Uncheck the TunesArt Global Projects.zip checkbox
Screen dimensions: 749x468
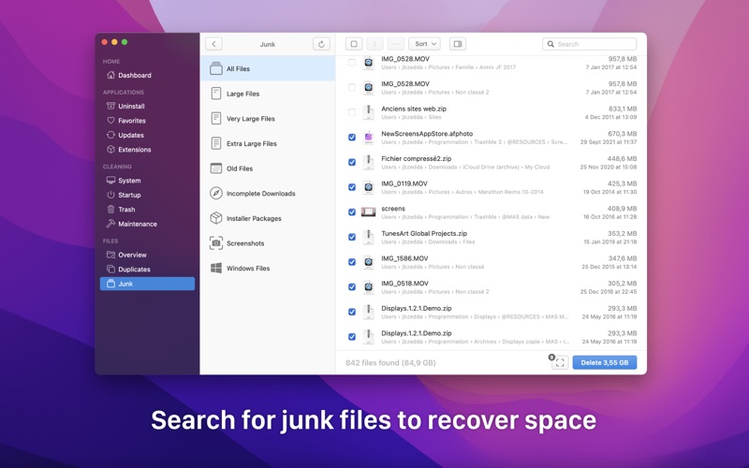[352, 237]
